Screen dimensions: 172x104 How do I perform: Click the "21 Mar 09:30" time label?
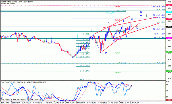[26, 103]
